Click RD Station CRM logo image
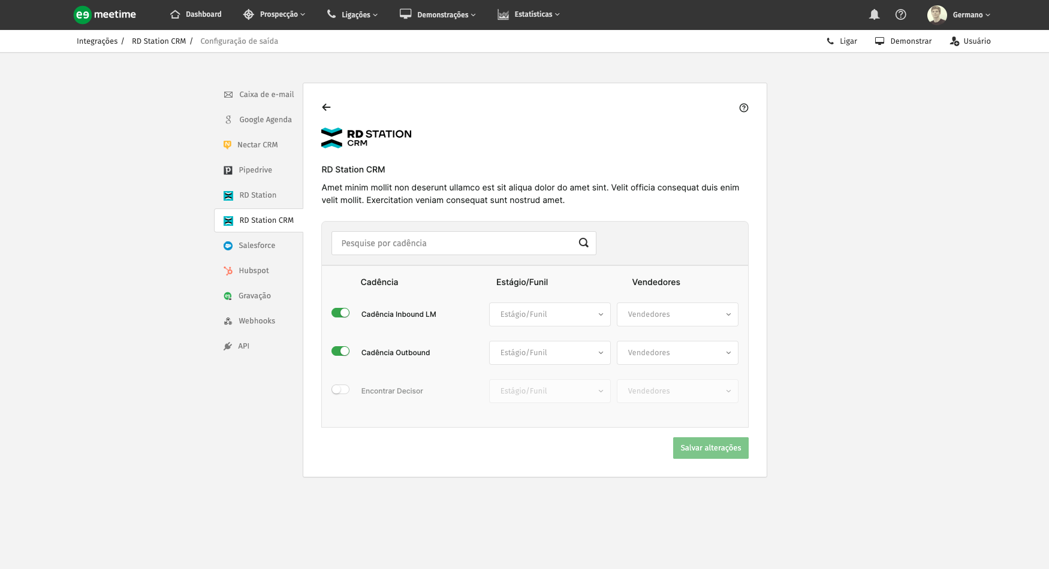Image resolution: width=1049 pixels, height=569 pixels. pyautogui.click(x=366, y=138)
